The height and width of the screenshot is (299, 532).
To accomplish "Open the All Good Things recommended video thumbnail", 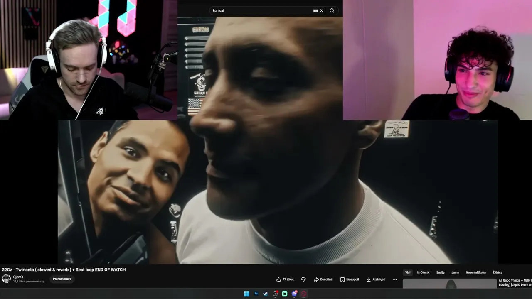I will 450,283.
